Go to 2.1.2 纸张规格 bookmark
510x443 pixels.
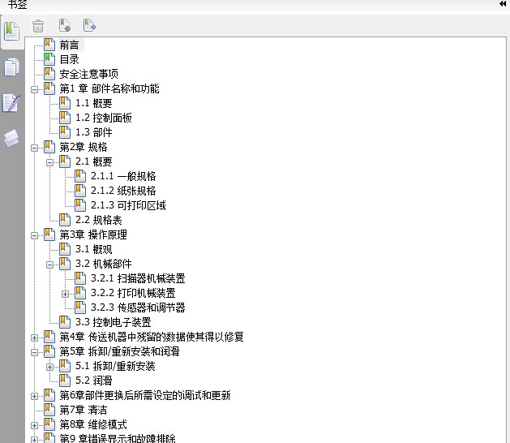123,191
